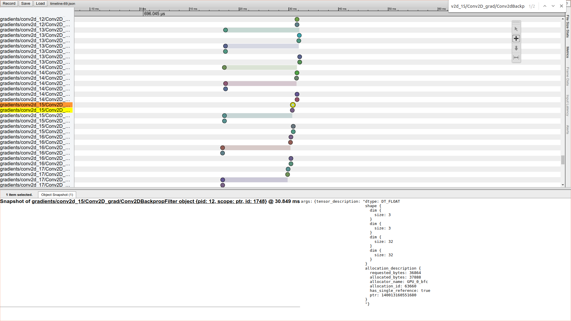
Task: Activate the pan tool in the floating toolbar
Action: (516, 39)
